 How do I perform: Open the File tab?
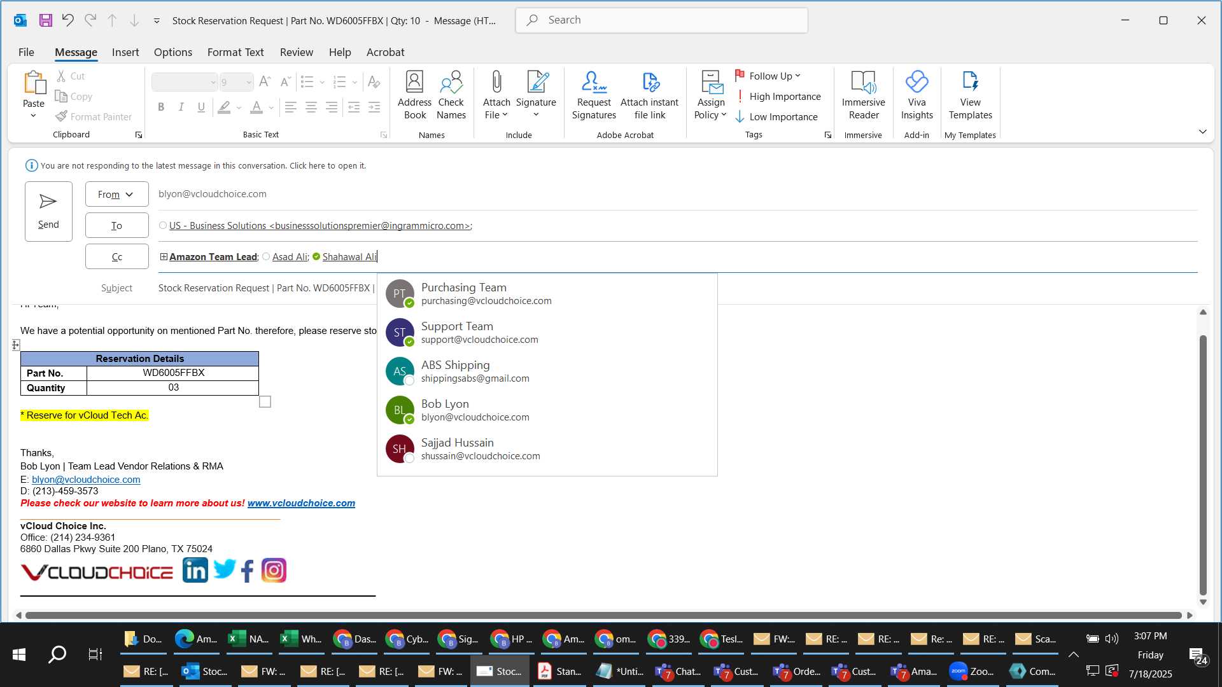[26, 52]
